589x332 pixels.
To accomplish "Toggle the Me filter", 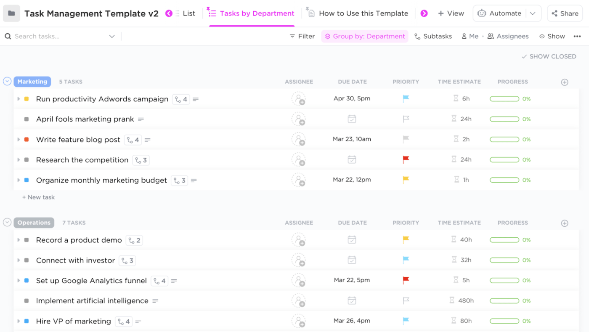I will click(470, 36).
